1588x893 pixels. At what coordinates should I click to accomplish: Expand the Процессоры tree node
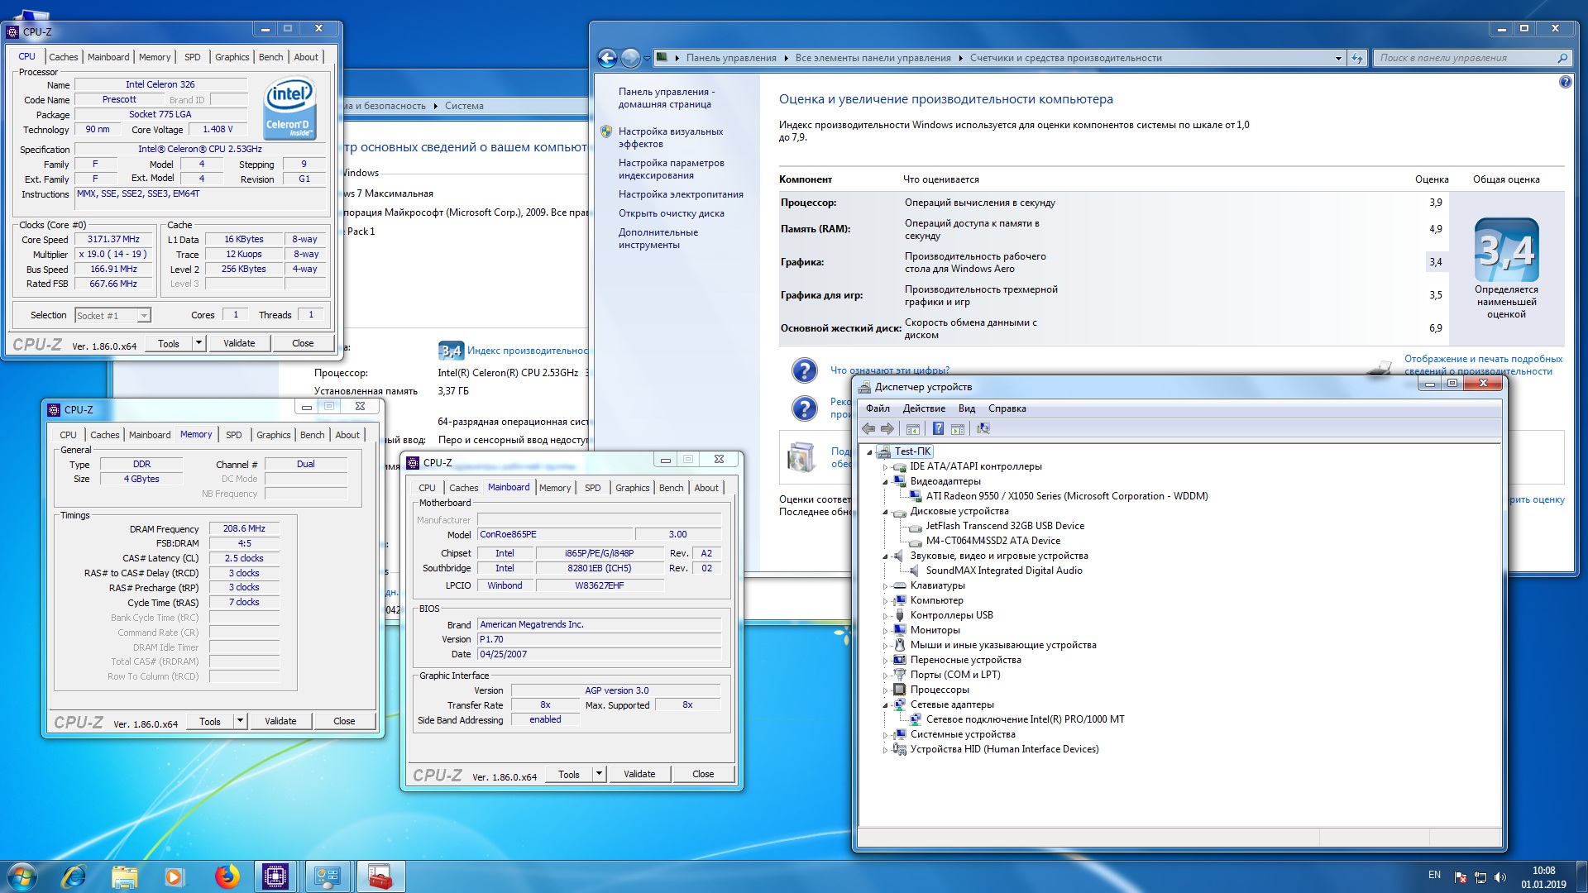pos(885,690)
